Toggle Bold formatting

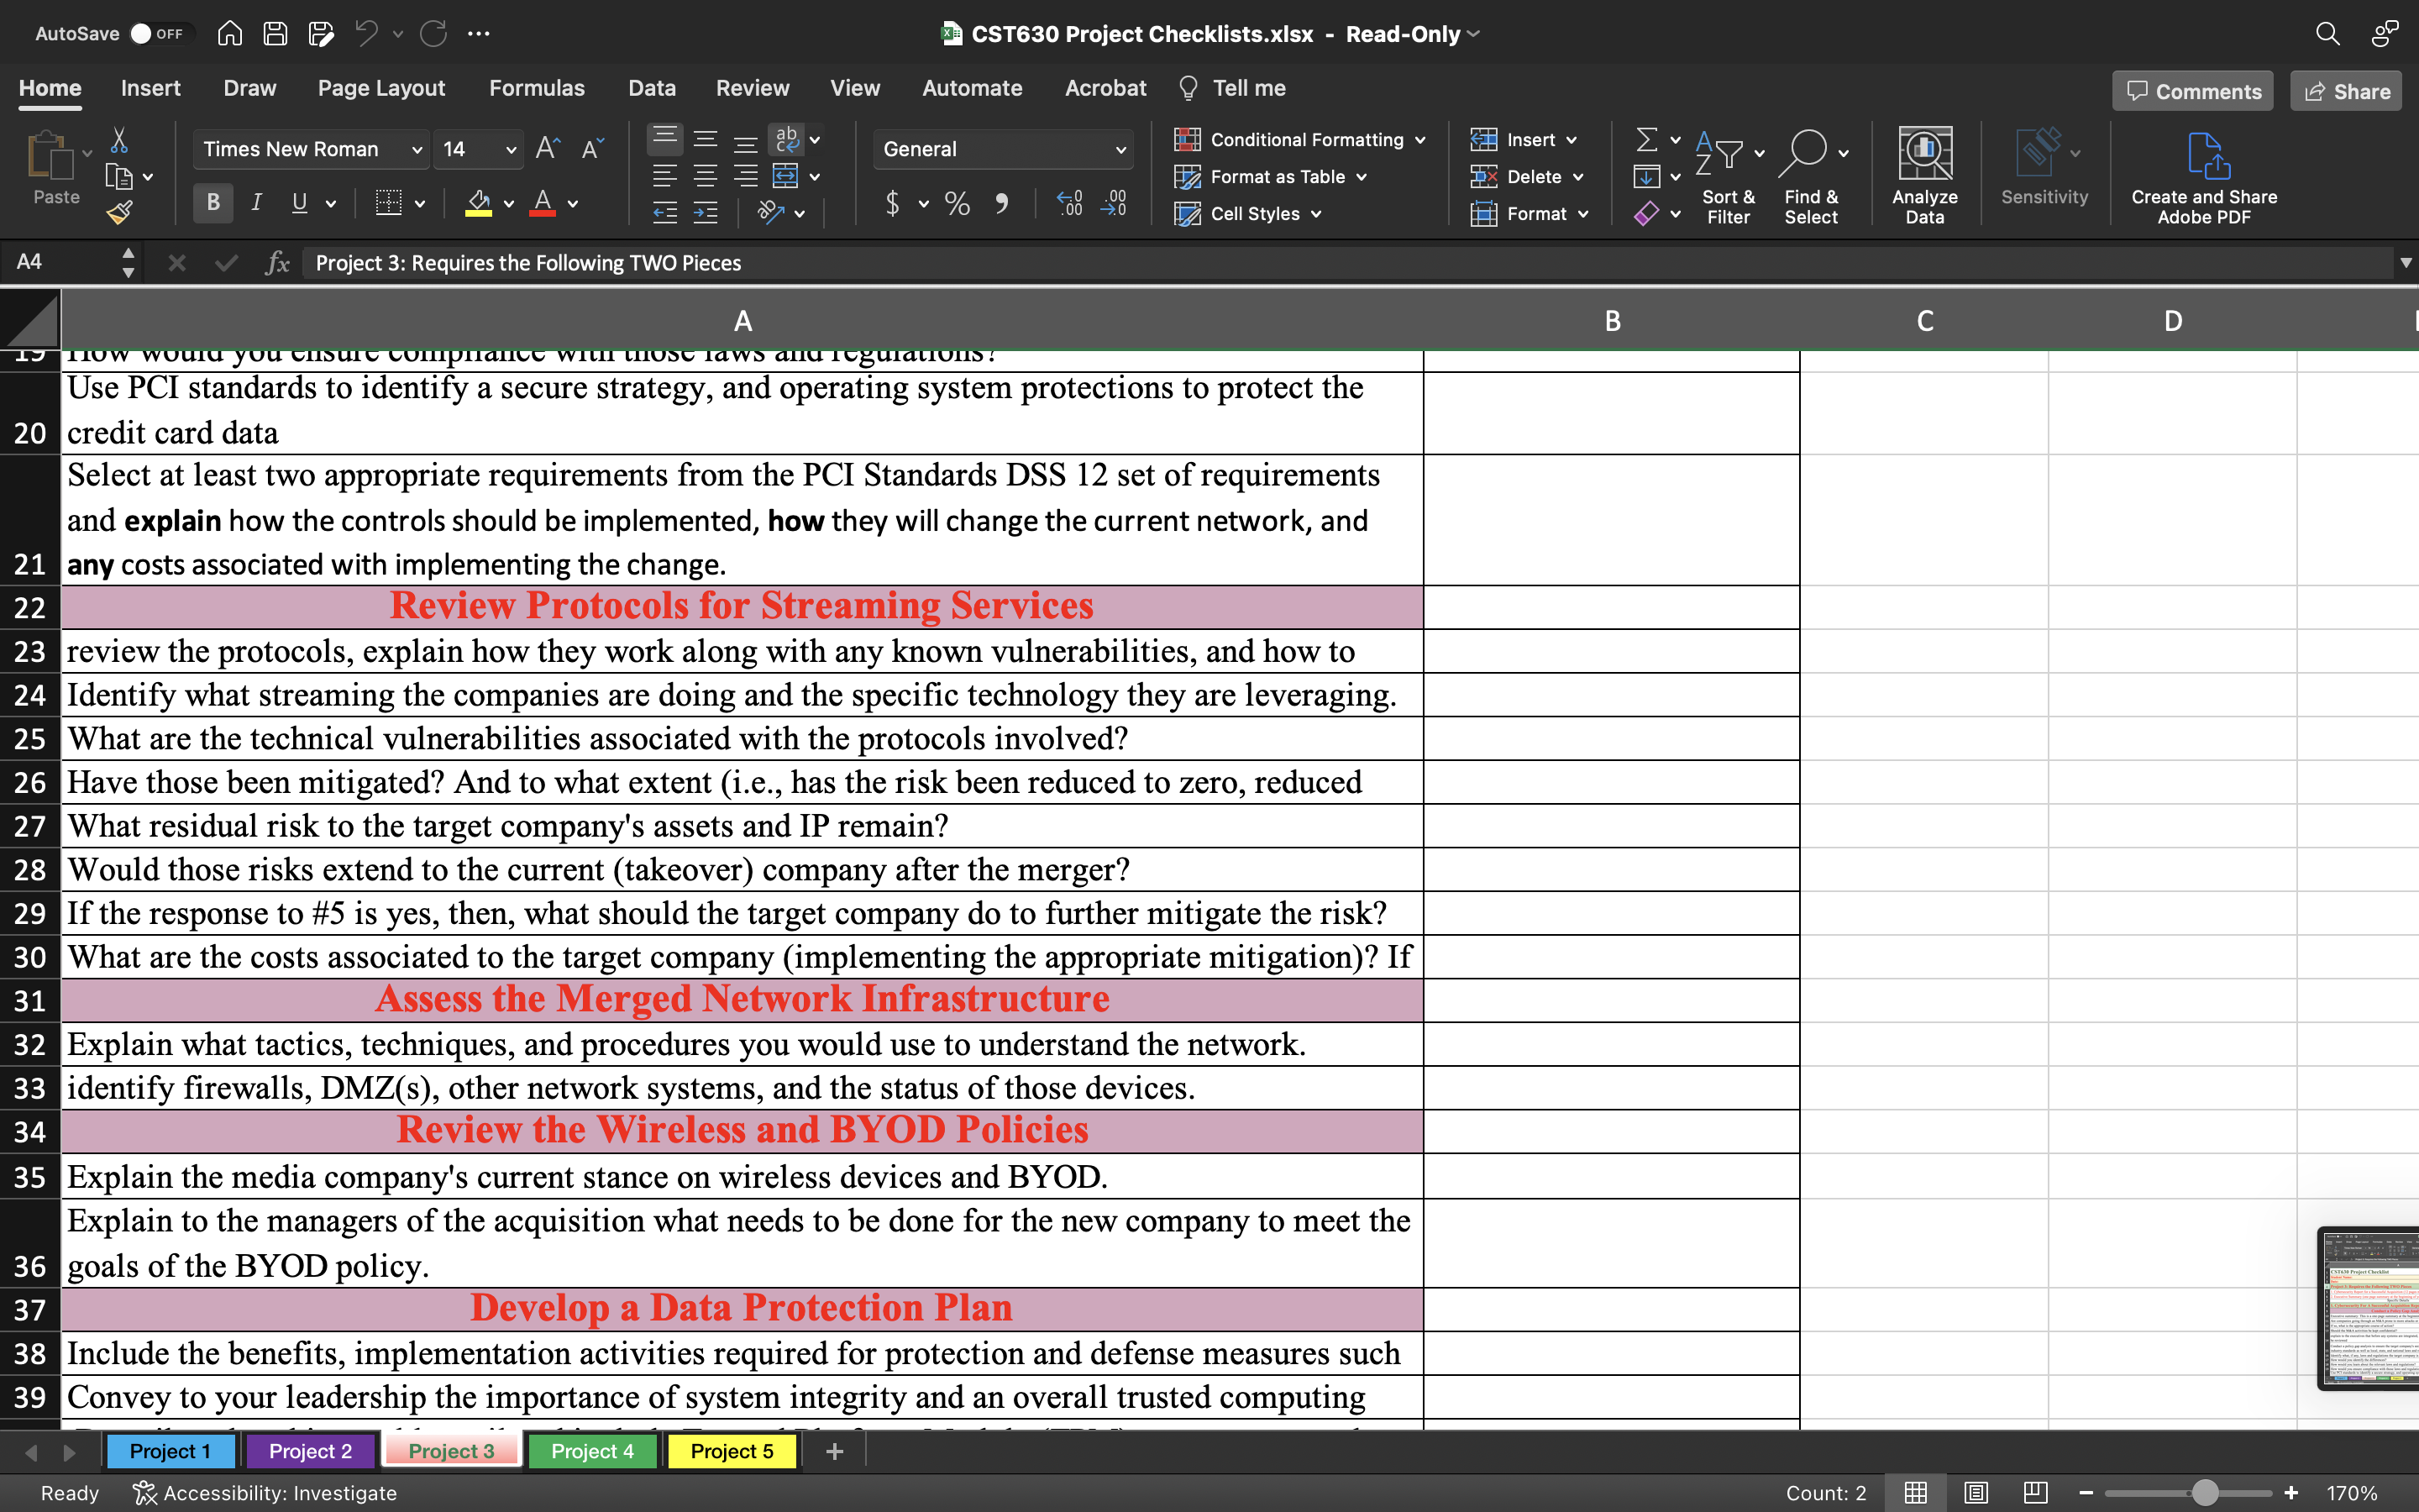coord(213,203)
